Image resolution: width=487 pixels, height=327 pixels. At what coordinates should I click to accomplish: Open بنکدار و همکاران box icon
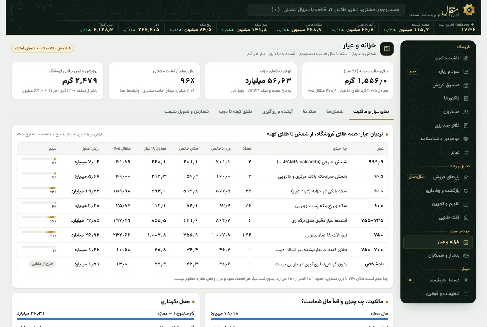(466, 256)
